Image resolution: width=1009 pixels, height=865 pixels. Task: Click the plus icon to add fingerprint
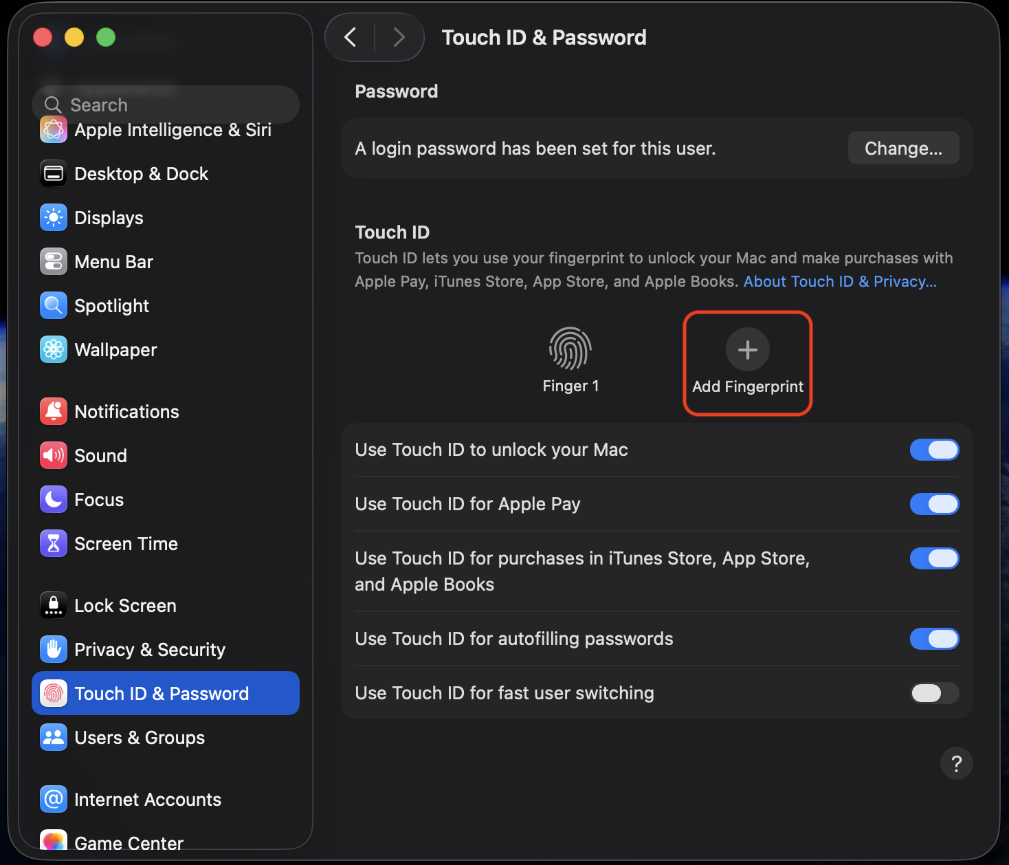(x=748, y=349)
